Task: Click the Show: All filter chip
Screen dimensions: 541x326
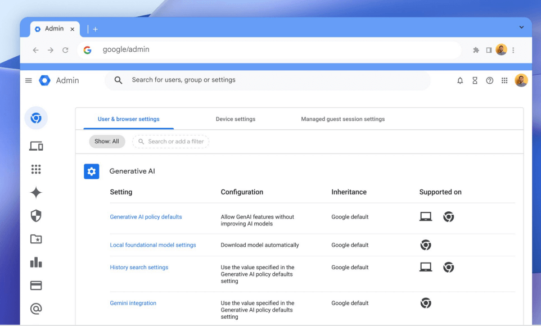Action: [x=107, y=142]
